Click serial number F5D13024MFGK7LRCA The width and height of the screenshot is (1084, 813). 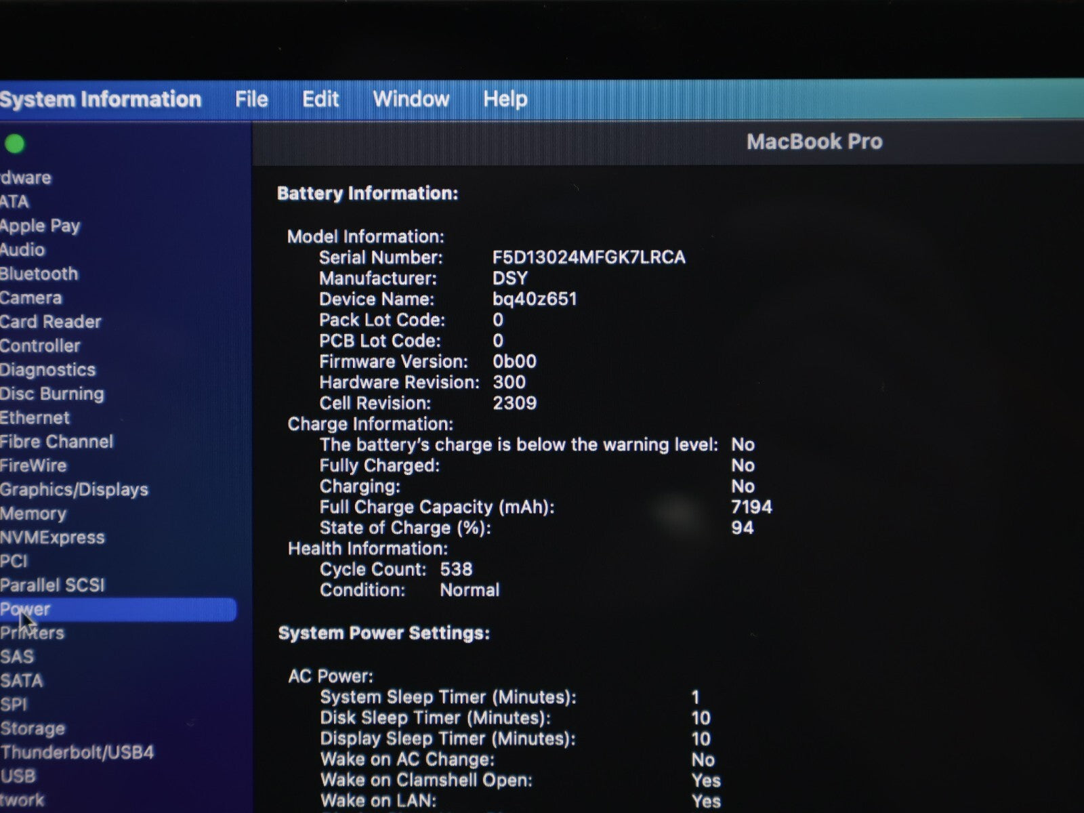[589, 257]
